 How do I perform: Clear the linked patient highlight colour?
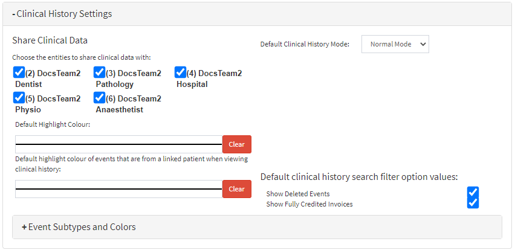tap(236, 189)
